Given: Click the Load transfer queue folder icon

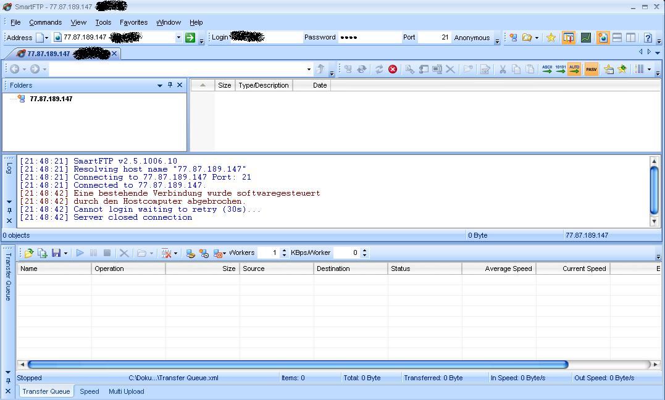Looking at the screenshot, I should tap(29, 253).
